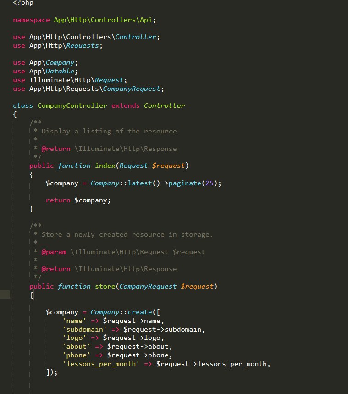Image resolution: width=348 pixels, height=394 pixels.
Task: Click the '@param' docblock tag
Action: coord(54,252)
